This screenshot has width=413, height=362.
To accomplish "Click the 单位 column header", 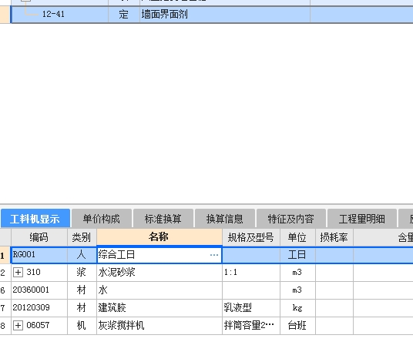I will 297,237.
